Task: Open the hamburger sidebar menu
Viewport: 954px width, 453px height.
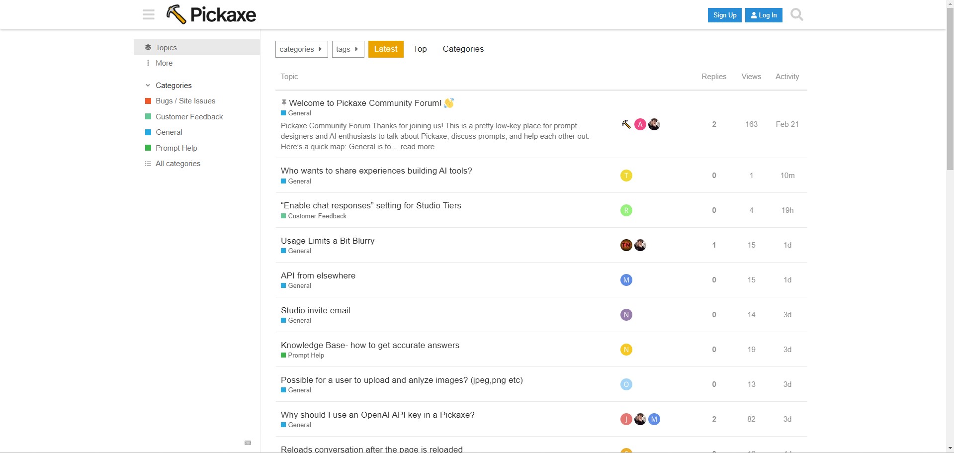Action: pos(149,15)
